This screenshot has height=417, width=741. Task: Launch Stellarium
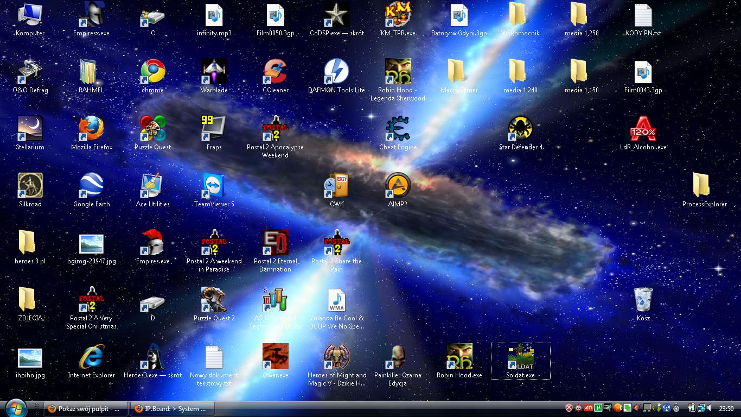[30, 134]
